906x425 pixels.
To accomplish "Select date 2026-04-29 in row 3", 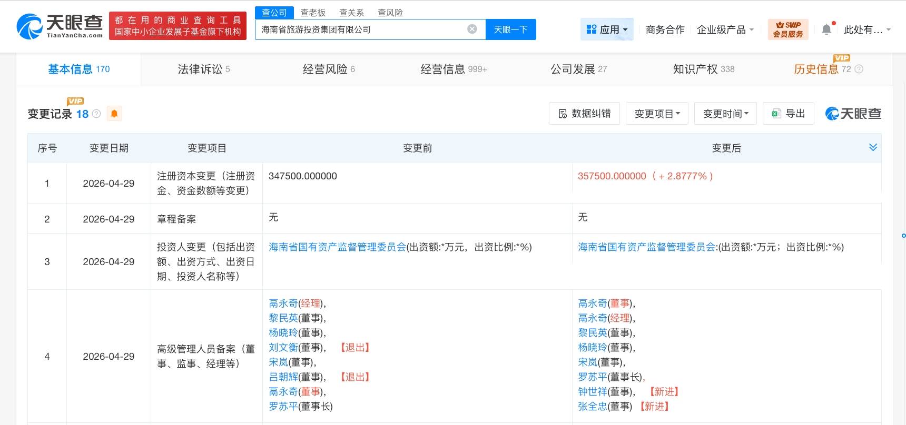I will pyautogui.click(x=109, y=261).
